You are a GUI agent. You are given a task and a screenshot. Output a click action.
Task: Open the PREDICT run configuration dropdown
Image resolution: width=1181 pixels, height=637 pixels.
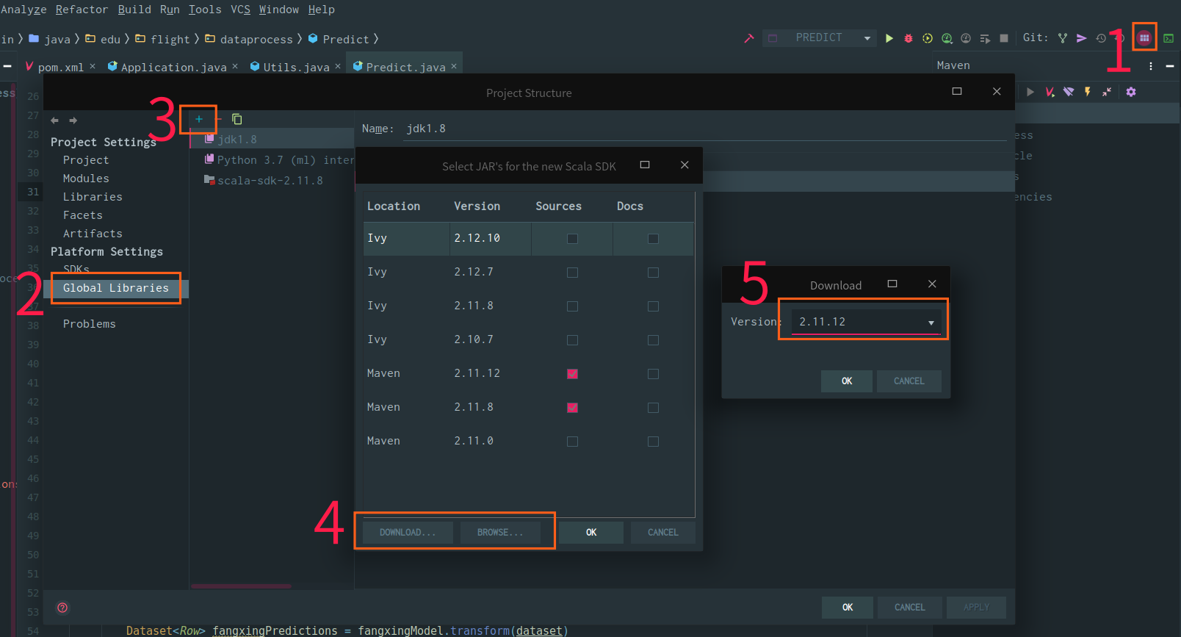coord(820,37)
